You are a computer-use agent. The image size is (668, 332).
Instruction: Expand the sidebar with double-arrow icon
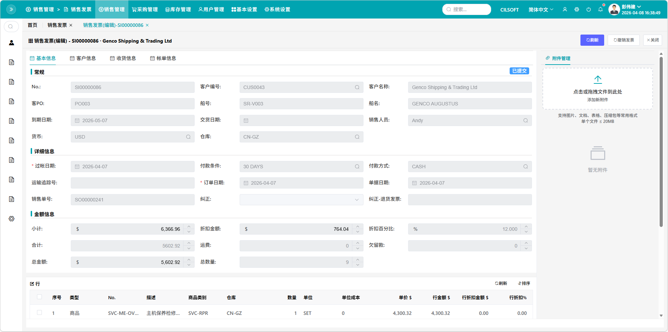coord(11,9)
